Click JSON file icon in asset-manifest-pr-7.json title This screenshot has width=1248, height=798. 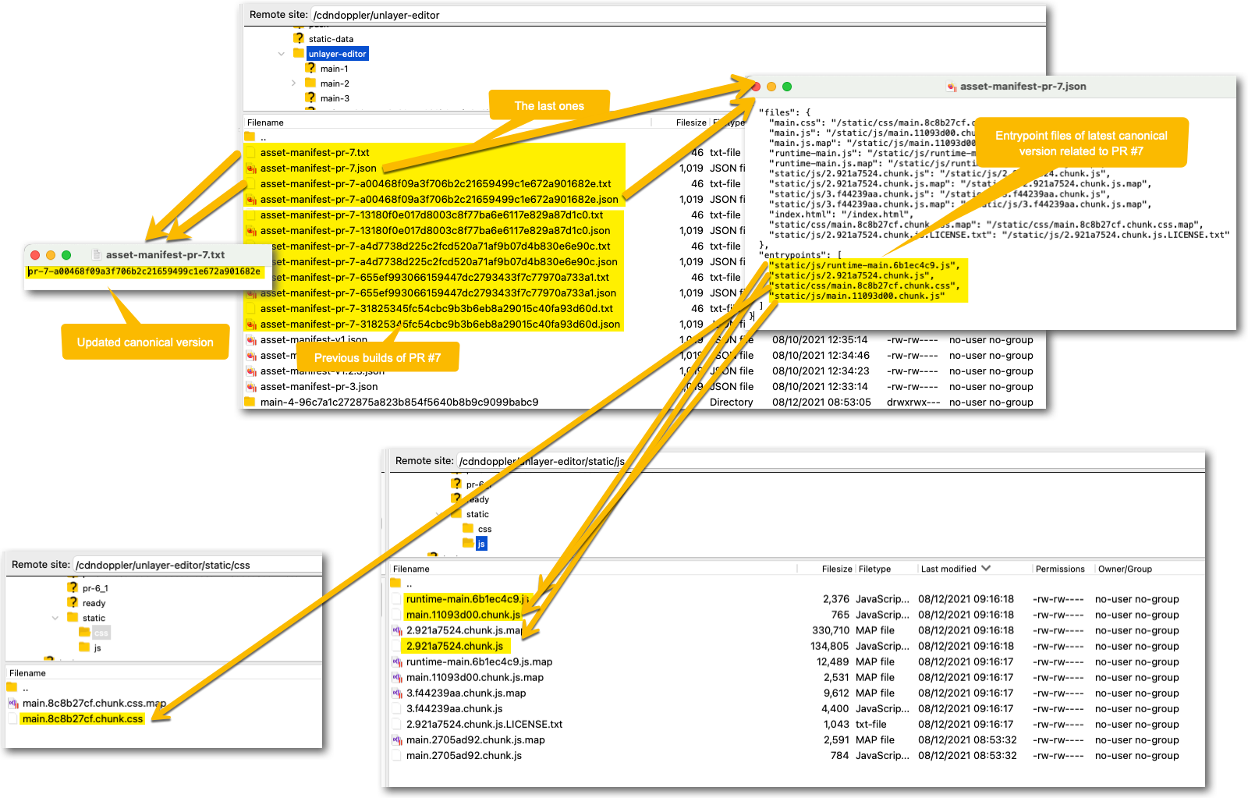pos(952,87)
